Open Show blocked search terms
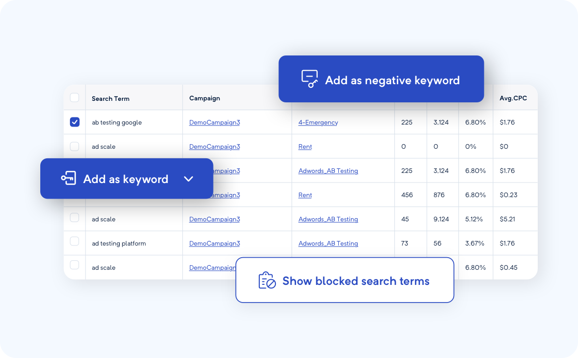This screenshot has width=578, height=358. (355, 281)
